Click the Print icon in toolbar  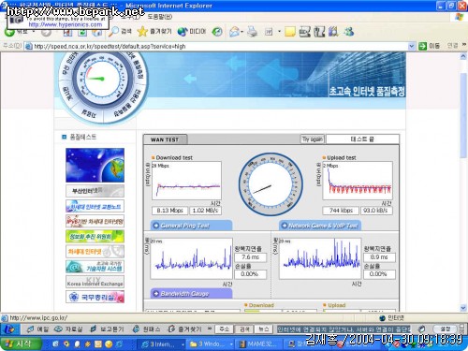[252, 31]
